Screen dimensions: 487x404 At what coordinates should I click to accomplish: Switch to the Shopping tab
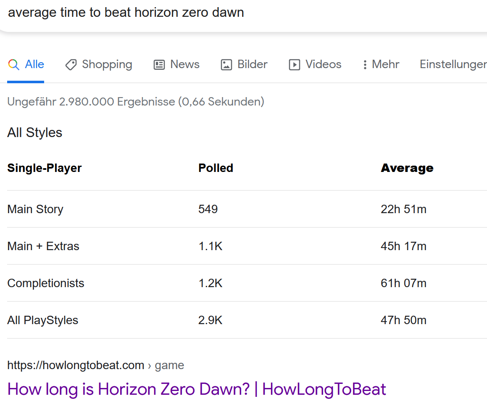point(107,64)
